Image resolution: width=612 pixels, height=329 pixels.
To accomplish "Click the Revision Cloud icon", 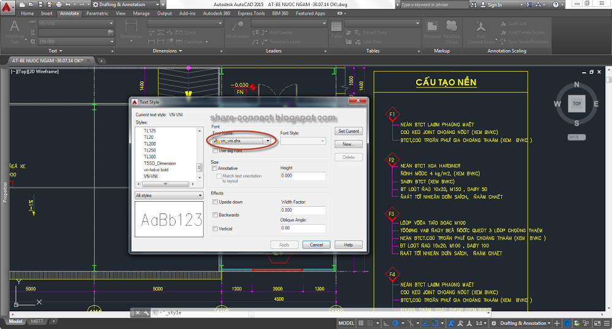I will 452,26.
